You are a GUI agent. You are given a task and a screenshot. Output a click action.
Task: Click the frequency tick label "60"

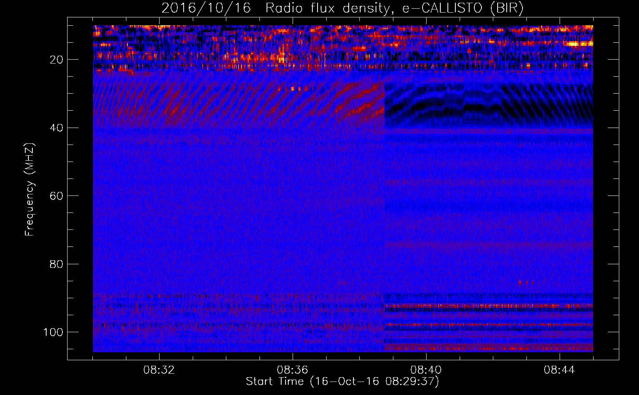point(57,196)
